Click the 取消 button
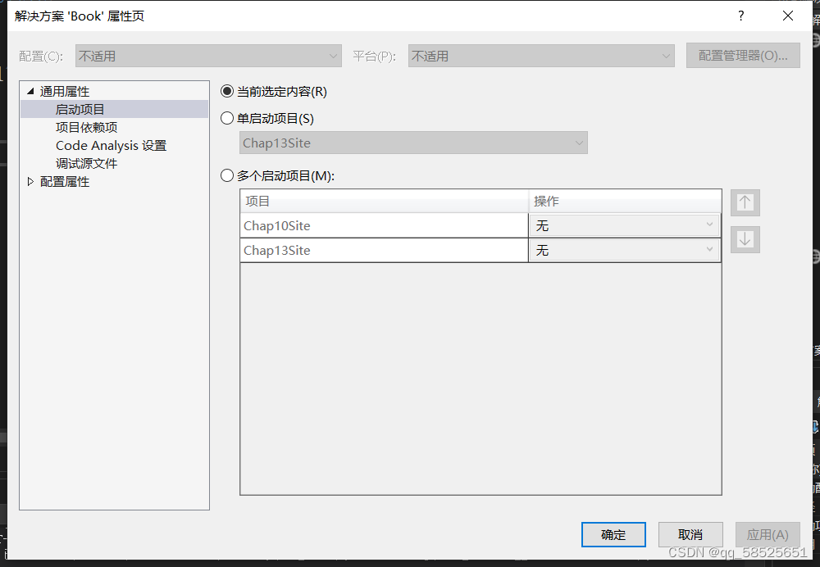Screen dimensions: 820x567 coord(690,534)
